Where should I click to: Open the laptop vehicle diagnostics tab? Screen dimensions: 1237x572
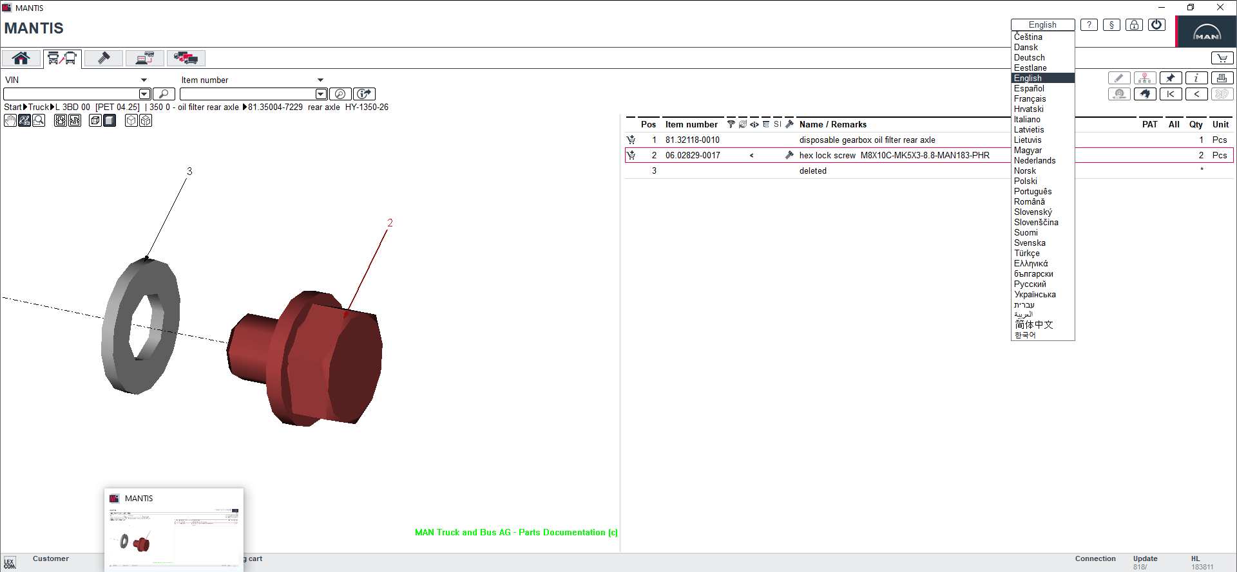144,59
